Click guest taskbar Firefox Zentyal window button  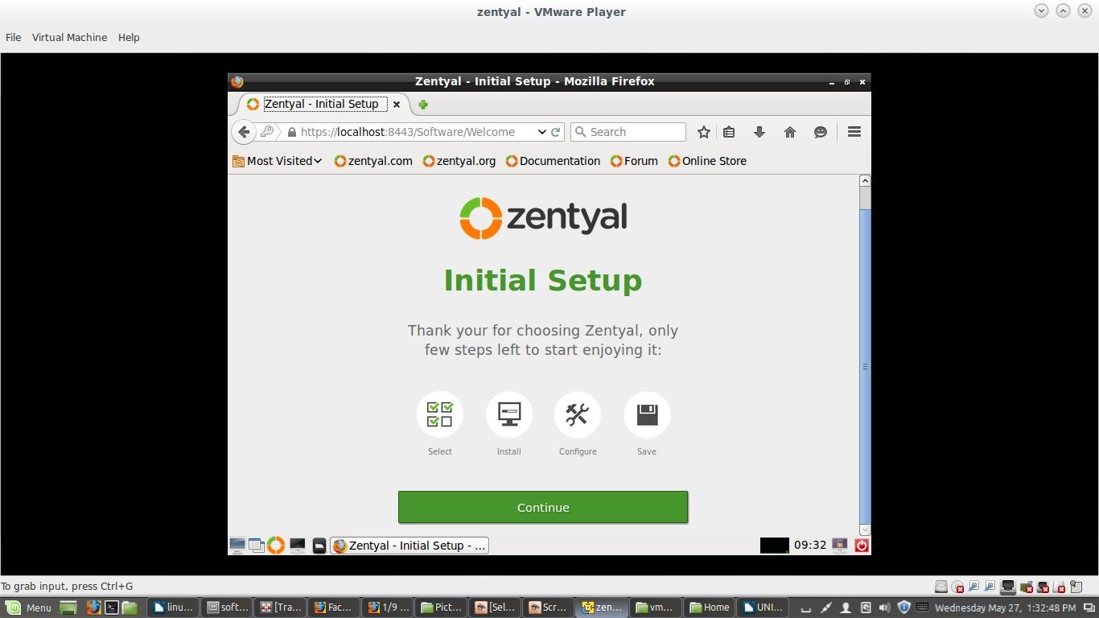[410, 545]
